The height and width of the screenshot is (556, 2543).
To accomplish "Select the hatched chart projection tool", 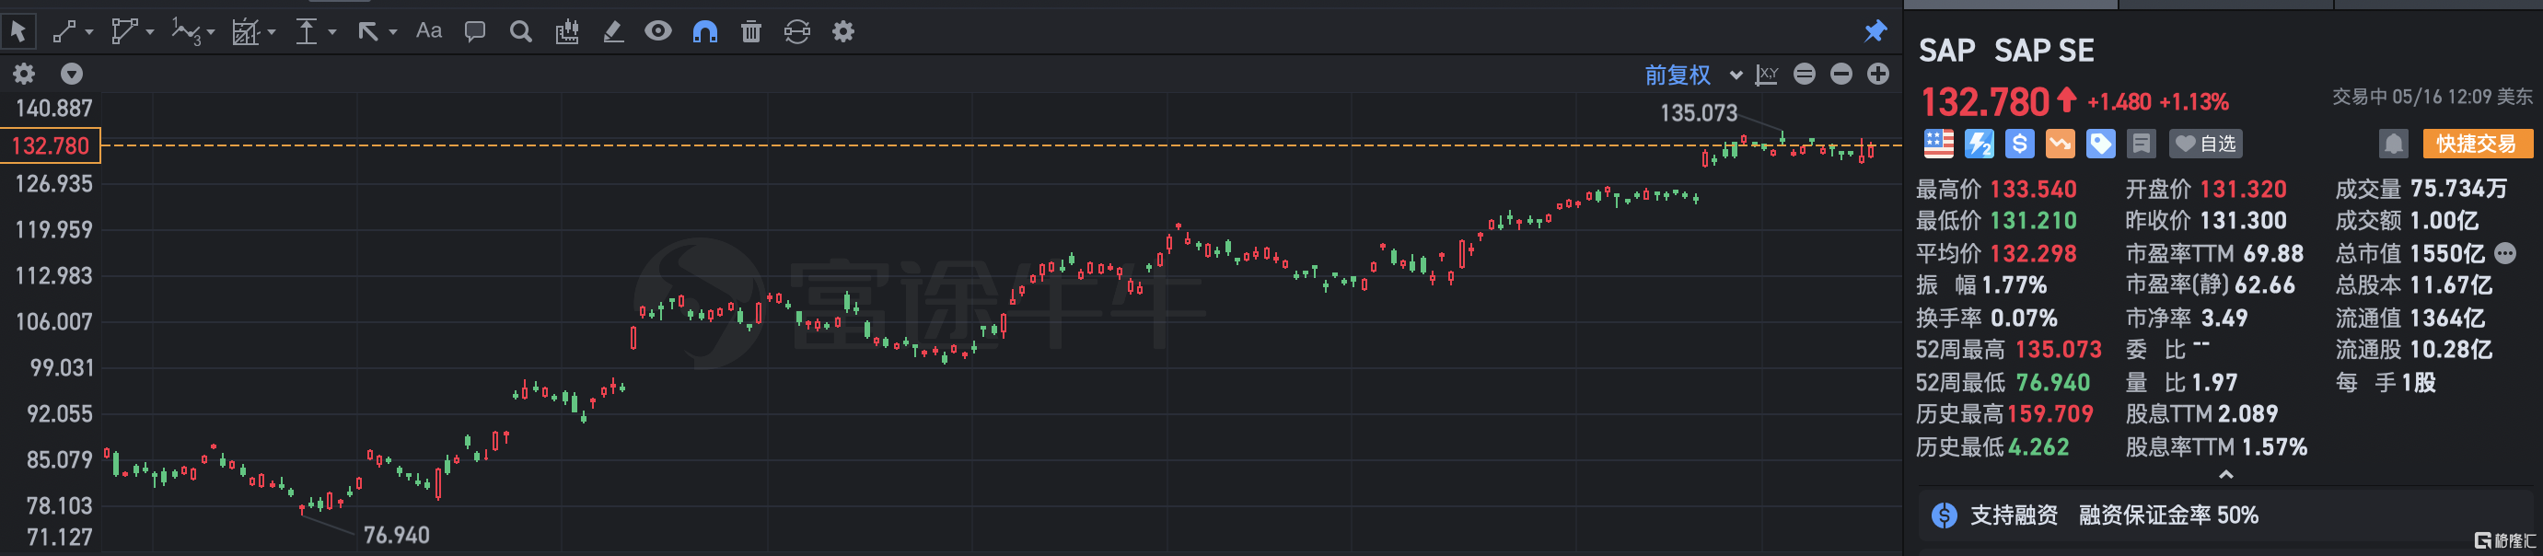I will click(245, 31).
